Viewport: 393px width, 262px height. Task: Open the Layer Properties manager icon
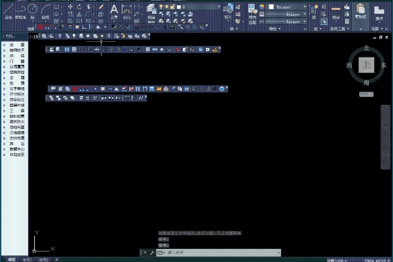151,9
